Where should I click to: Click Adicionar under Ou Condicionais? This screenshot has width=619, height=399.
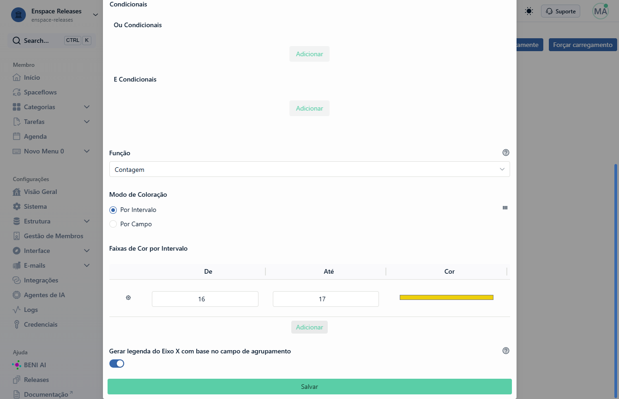309,54
